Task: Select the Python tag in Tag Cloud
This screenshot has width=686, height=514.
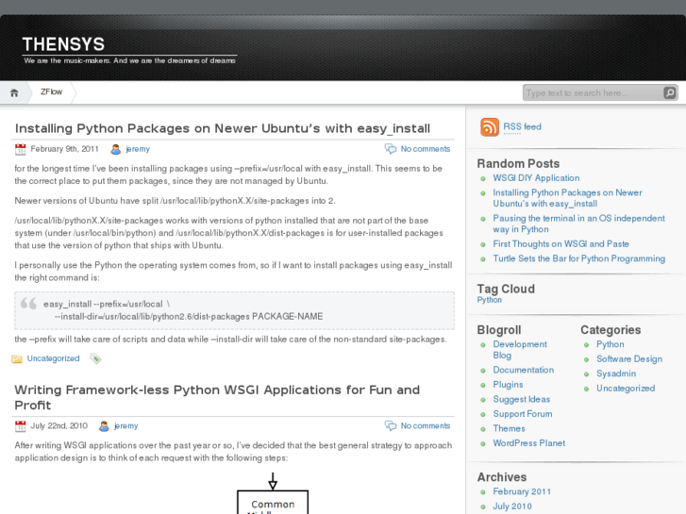Action: tap(489, 300)
